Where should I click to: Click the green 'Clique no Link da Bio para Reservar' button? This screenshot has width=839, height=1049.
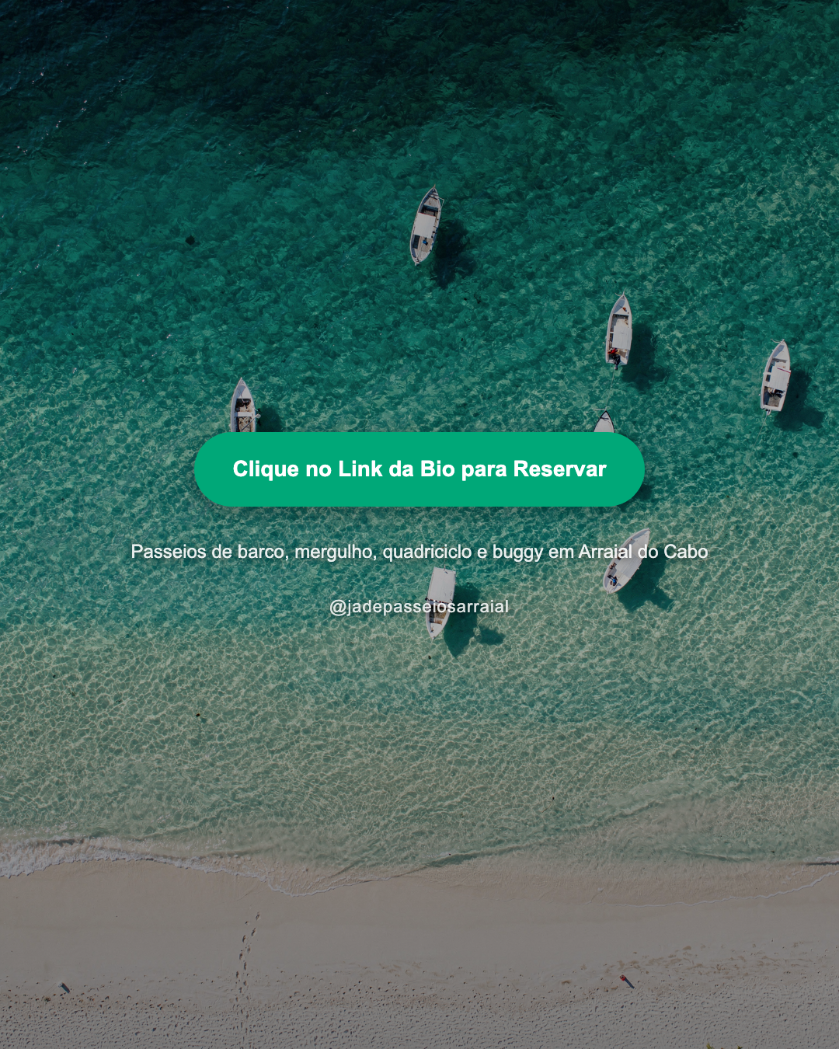[x=419, y=469]
